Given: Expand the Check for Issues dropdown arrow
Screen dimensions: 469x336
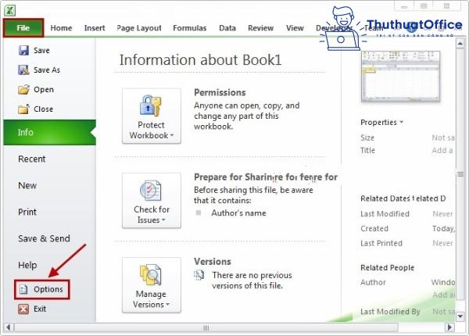Looking at the screenshot, I should tap(163, 220).
